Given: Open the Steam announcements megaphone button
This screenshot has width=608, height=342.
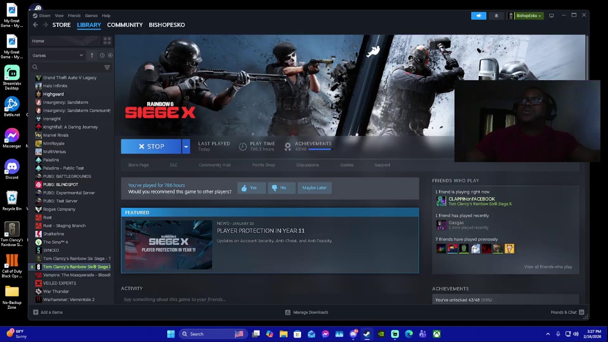Looking at the screenshot, I should [479, 16].
